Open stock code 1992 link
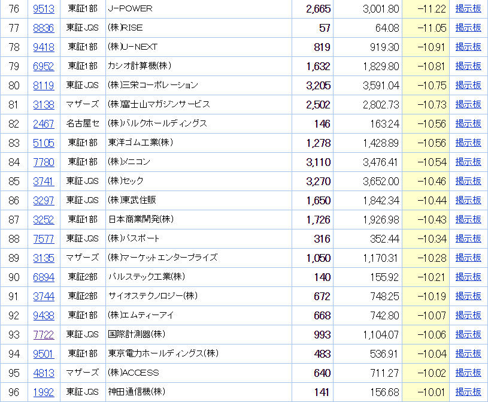Screen dimensions: 488x402 (44, 392)
